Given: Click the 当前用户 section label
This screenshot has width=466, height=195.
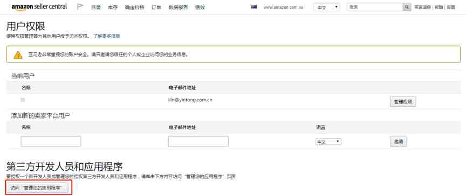Looking at the screenshot, I should coord(23,76).
